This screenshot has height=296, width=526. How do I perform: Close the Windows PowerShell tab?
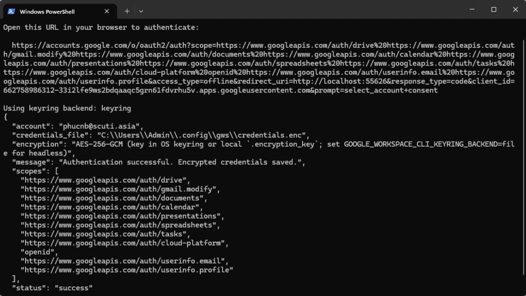point(106,11)
